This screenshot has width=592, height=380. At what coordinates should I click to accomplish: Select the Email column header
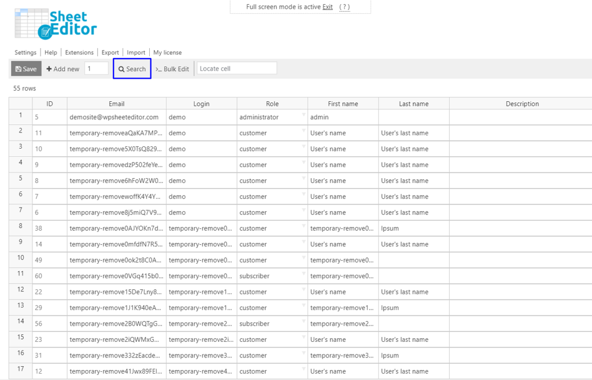[116, 104]
